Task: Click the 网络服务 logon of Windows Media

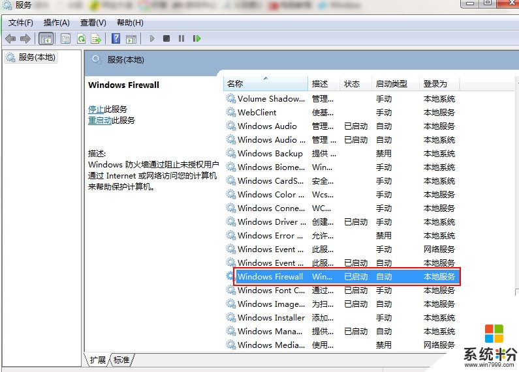Action: (439, 345)
